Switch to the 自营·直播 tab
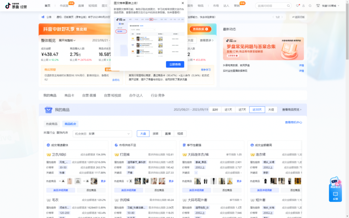 (89, 95)
